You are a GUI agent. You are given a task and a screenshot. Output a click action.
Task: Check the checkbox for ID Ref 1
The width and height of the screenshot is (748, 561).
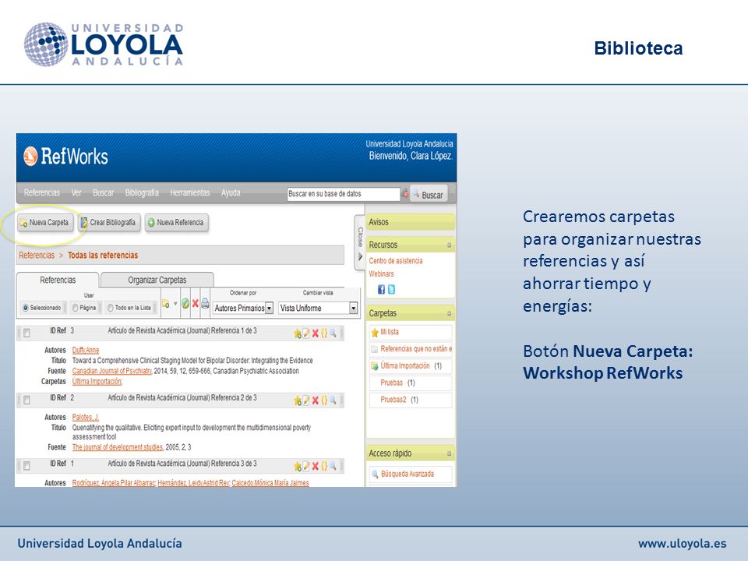point(26,466)
